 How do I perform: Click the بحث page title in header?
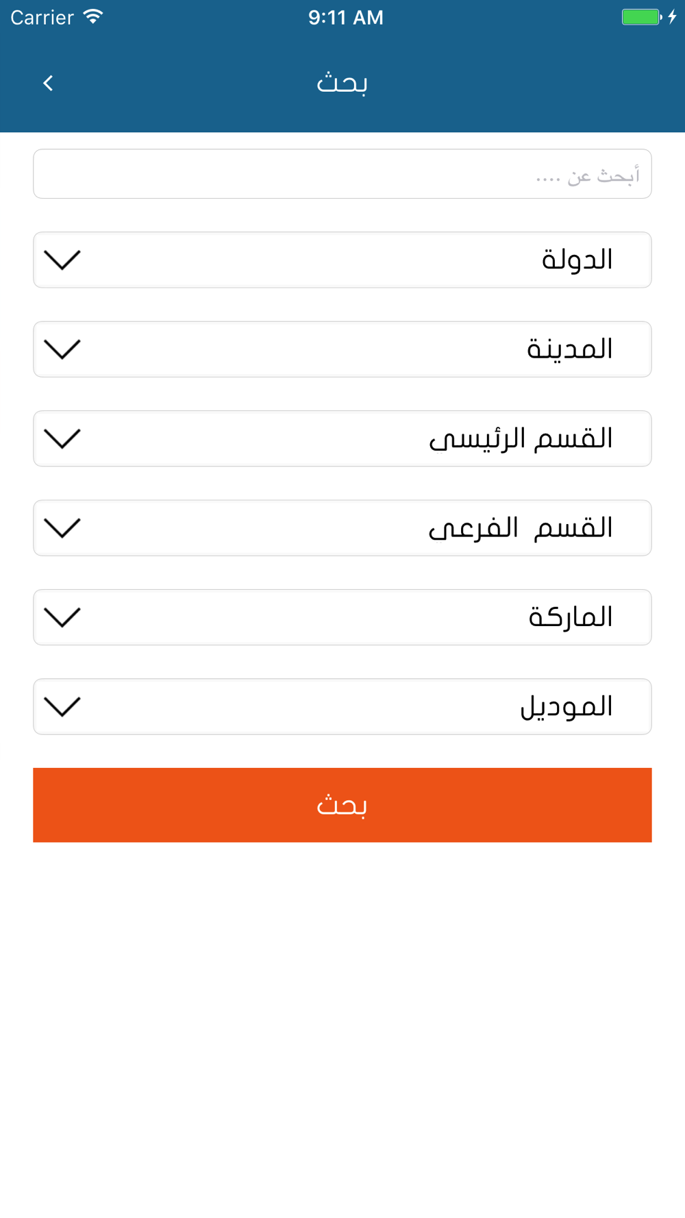coord(342,84)
